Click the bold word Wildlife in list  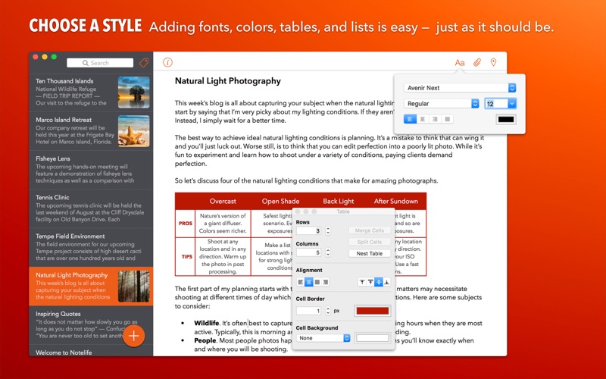206,323
